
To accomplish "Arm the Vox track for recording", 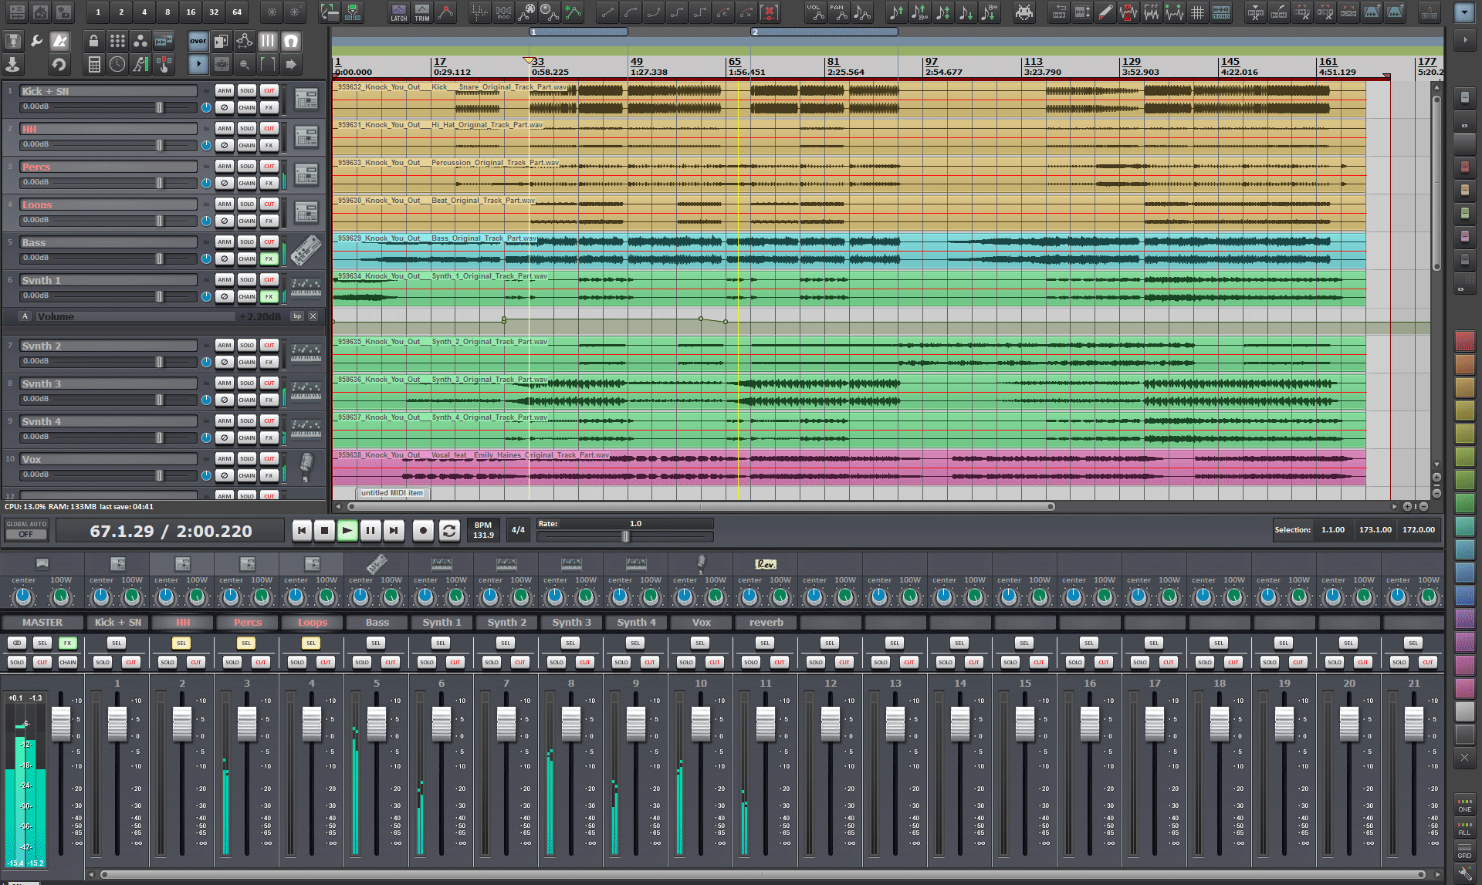I will coord(224,458).
